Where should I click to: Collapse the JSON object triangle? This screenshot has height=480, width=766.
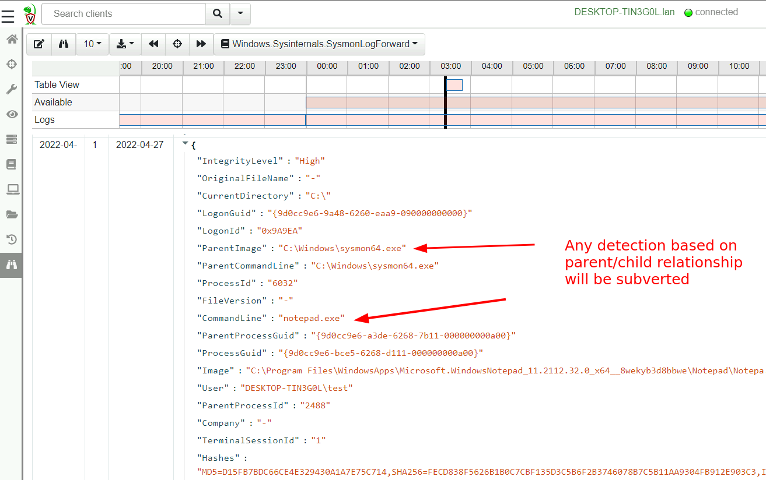(186, 143)
